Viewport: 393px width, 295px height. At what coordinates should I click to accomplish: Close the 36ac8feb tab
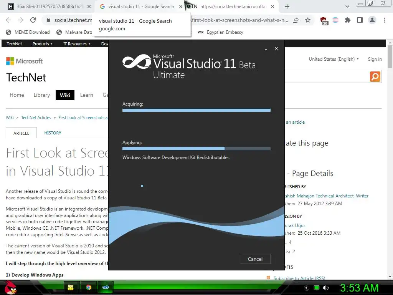[89, 7]
